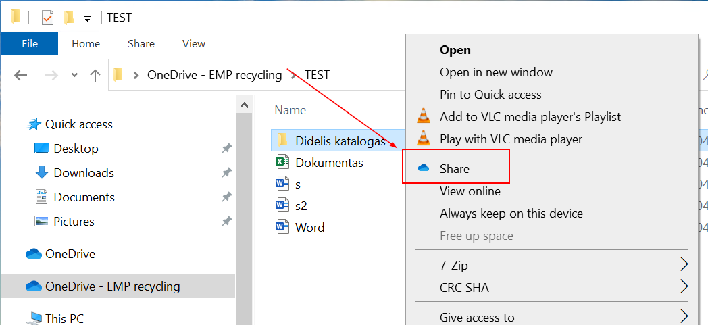
Task: Switch to the View ribbon tab
Action: click(194, 43)
